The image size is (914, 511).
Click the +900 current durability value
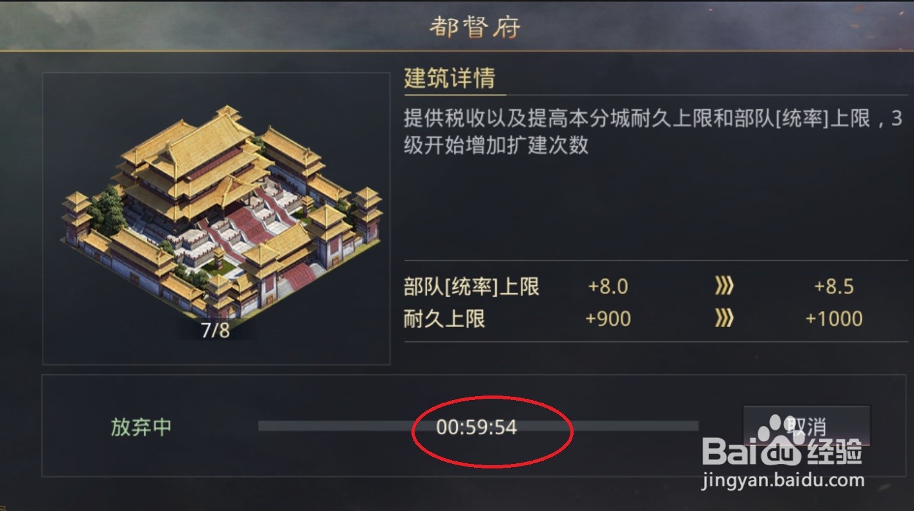pos(608,318)
